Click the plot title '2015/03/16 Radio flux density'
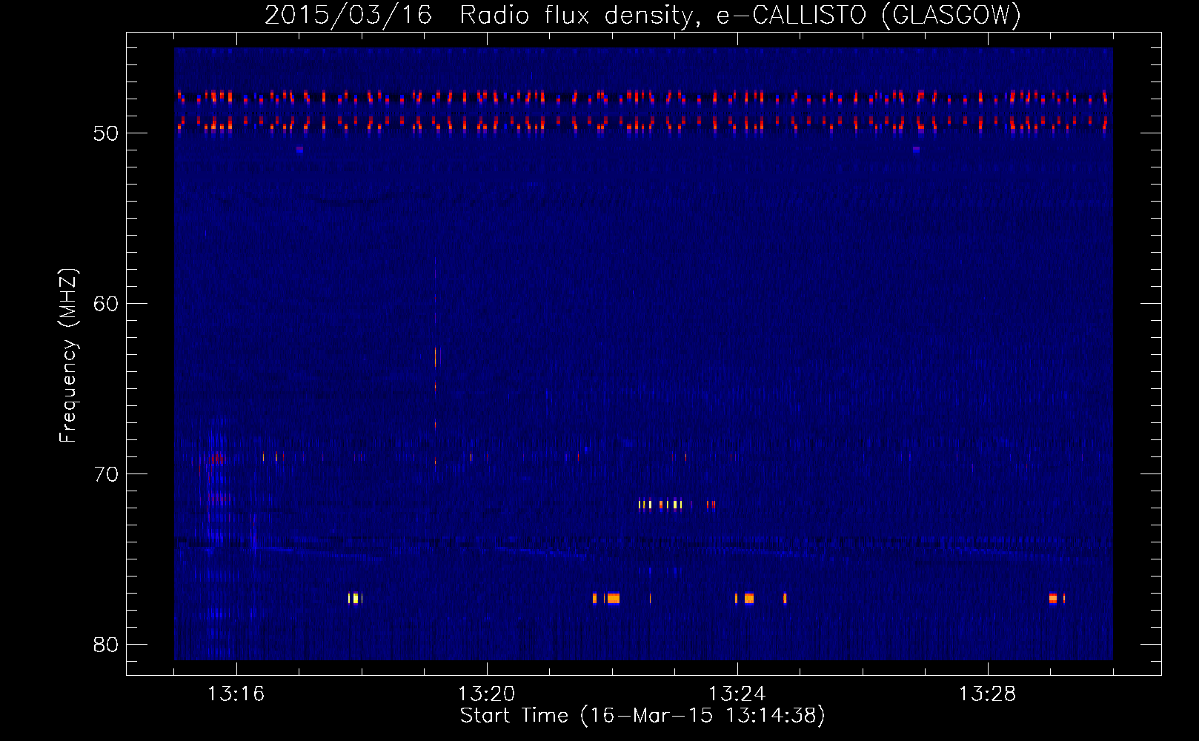 tap(643, 15)
